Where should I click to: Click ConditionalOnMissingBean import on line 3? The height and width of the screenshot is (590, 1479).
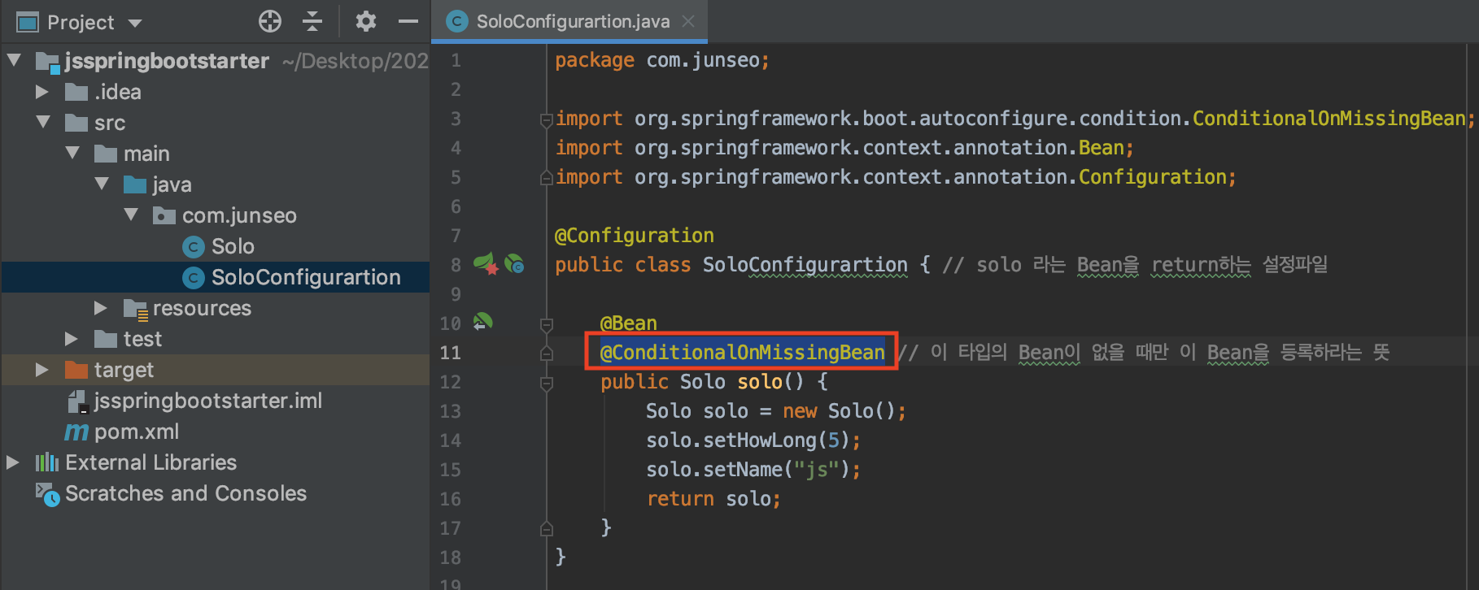tap(1329, 119)
